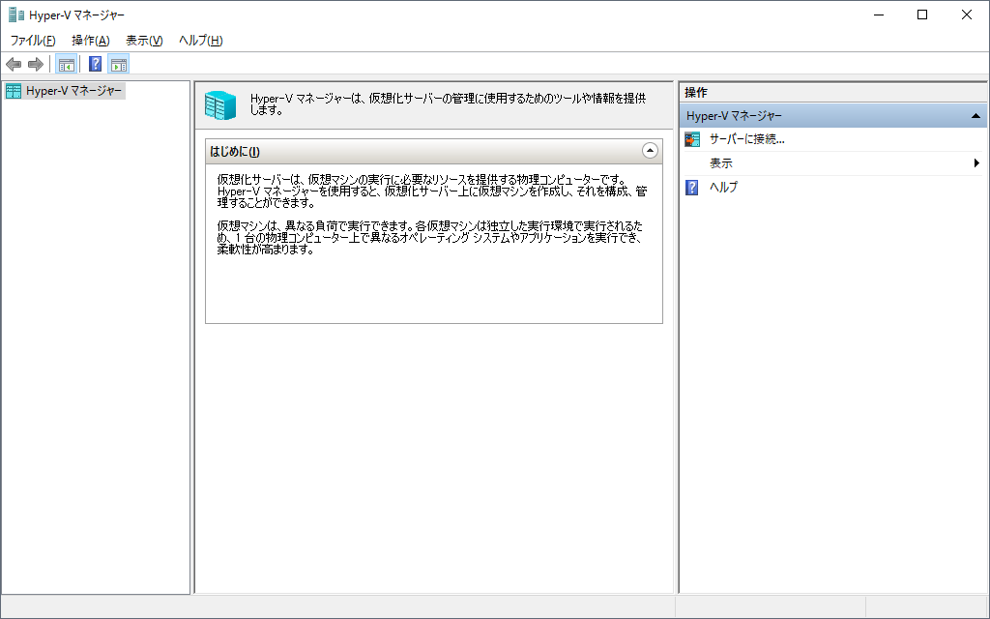
Task: Toggle the Action pane toolbar icon
Action: [x=119, y=64]
